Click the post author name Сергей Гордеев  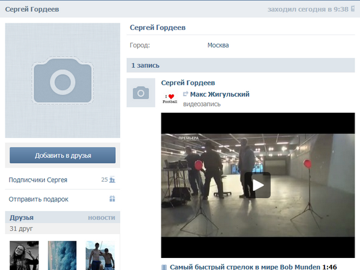click(188, 82)
